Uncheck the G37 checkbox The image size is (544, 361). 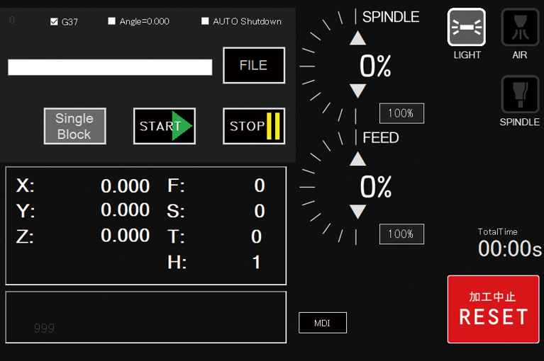54,21
